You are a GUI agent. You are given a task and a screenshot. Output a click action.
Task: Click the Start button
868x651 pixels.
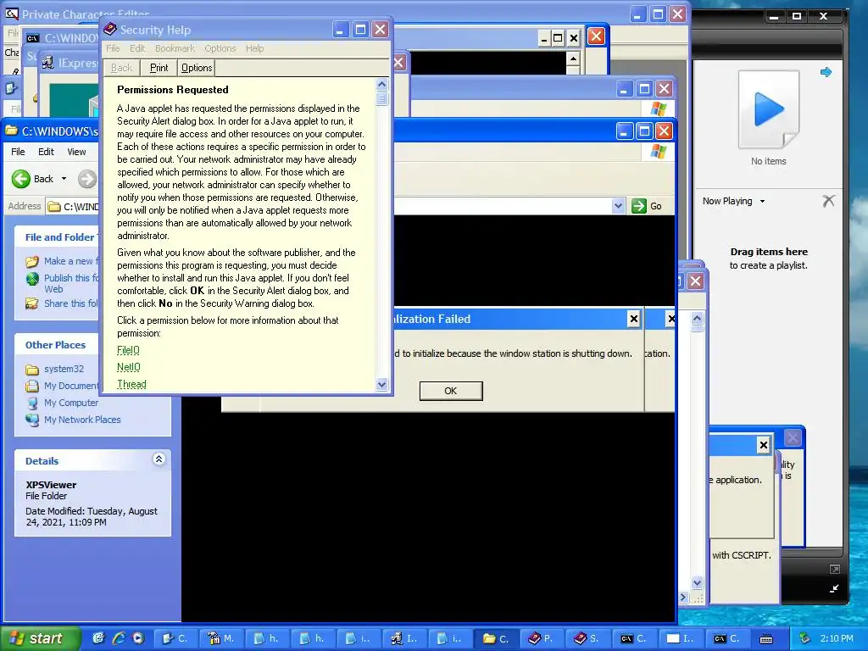[41, 638]
